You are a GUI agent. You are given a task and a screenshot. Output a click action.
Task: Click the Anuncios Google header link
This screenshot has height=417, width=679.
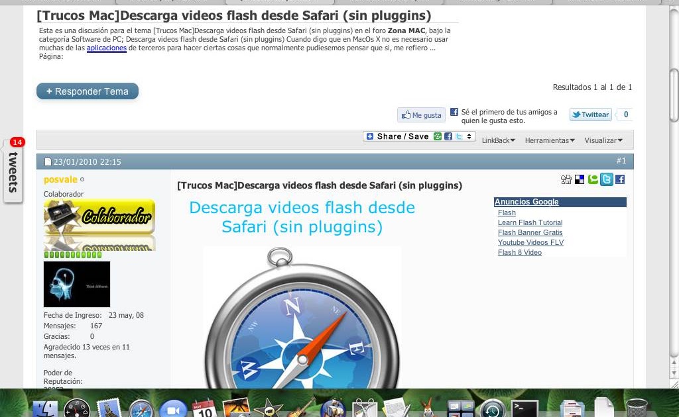(526, 202)
